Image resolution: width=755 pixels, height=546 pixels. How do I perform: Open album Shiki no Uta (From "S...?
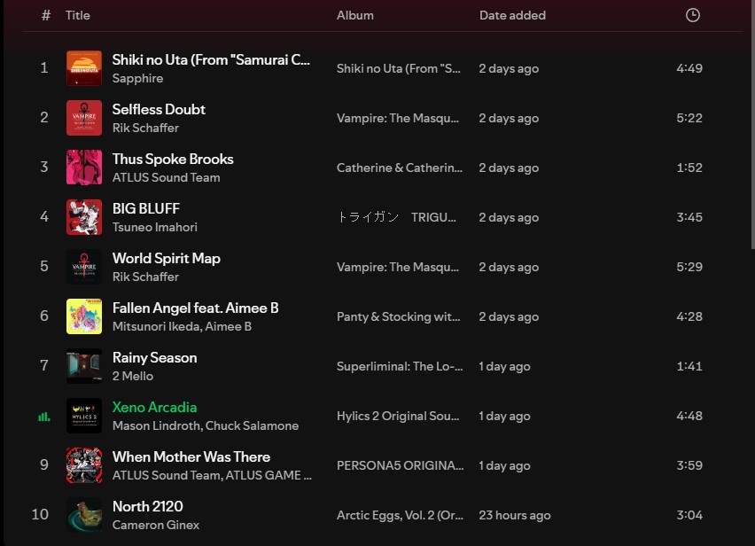tap(398, 68)
